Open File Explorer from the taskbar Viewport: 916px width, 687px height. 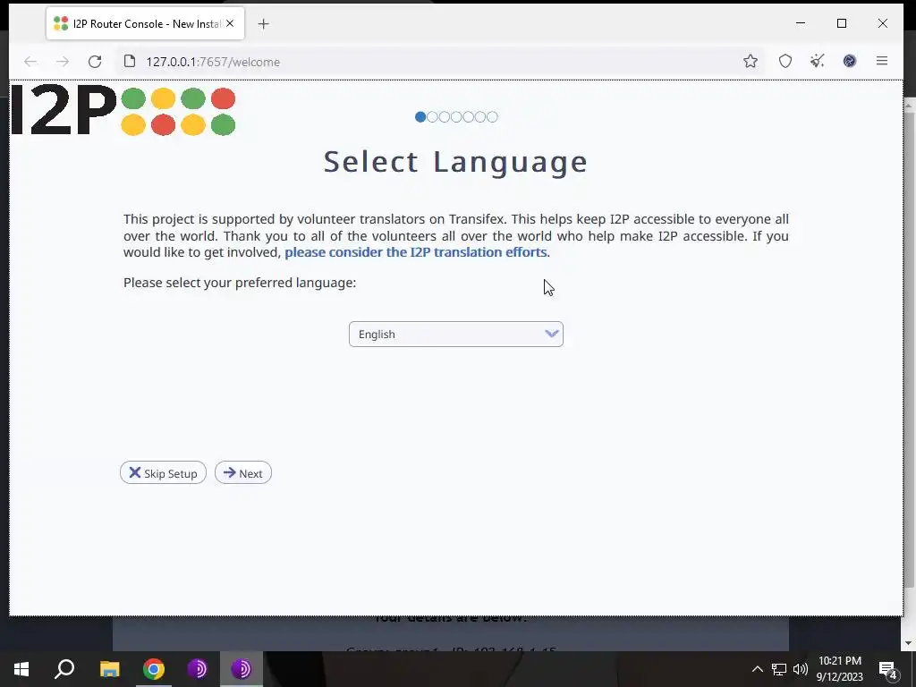coord(109,669)
